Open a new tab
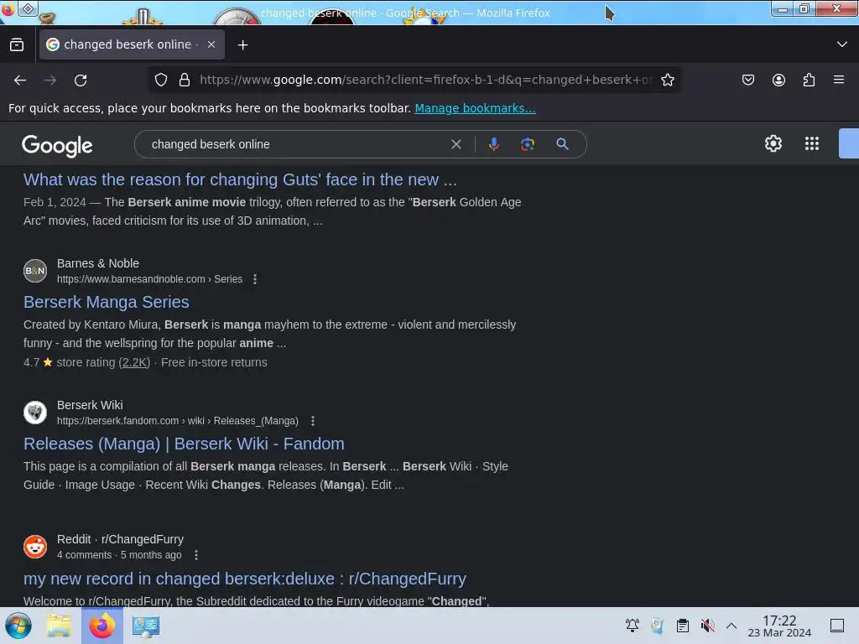Screen dimensions: 859x644 pos(242,45)
